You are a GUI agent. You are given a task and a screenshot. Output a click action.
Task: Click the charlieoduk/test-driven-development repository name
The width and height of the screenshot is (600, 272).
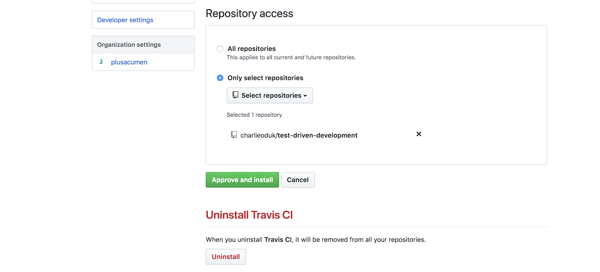(299, 135)
